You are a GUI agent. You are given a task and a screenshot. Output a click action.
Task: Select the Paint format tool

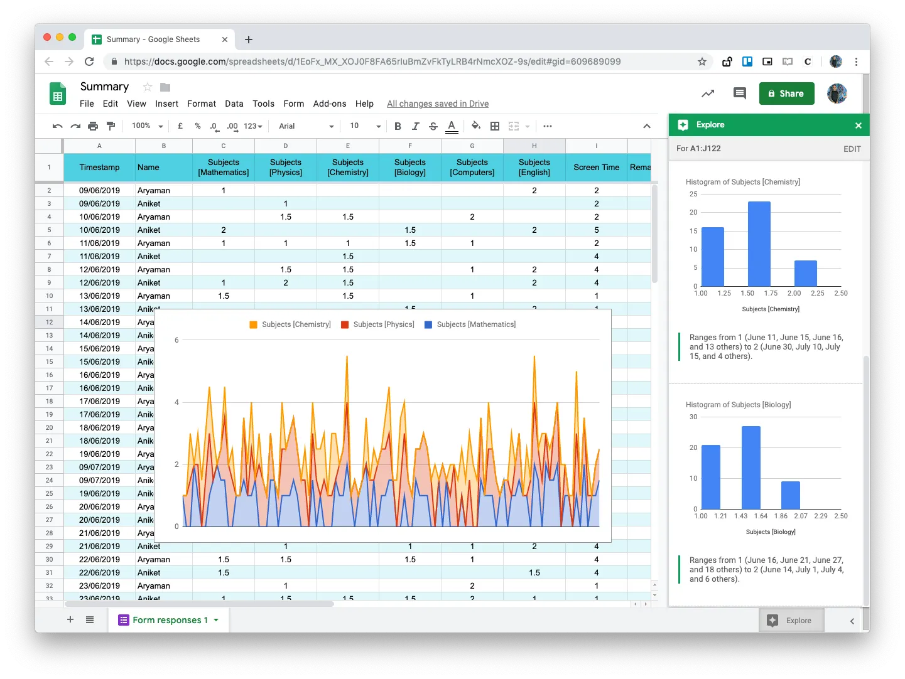click(x=111, y=126)
